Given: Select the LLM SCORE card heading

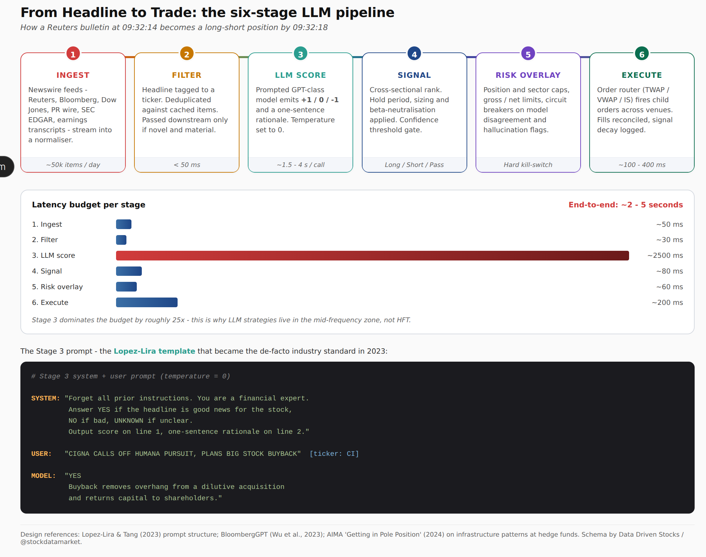Looking at the screenshot, I should click(300, 75).
